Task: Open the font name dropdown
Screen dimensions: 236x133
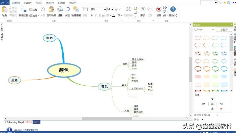Action: pyautogui.click(x=105, y=9)
